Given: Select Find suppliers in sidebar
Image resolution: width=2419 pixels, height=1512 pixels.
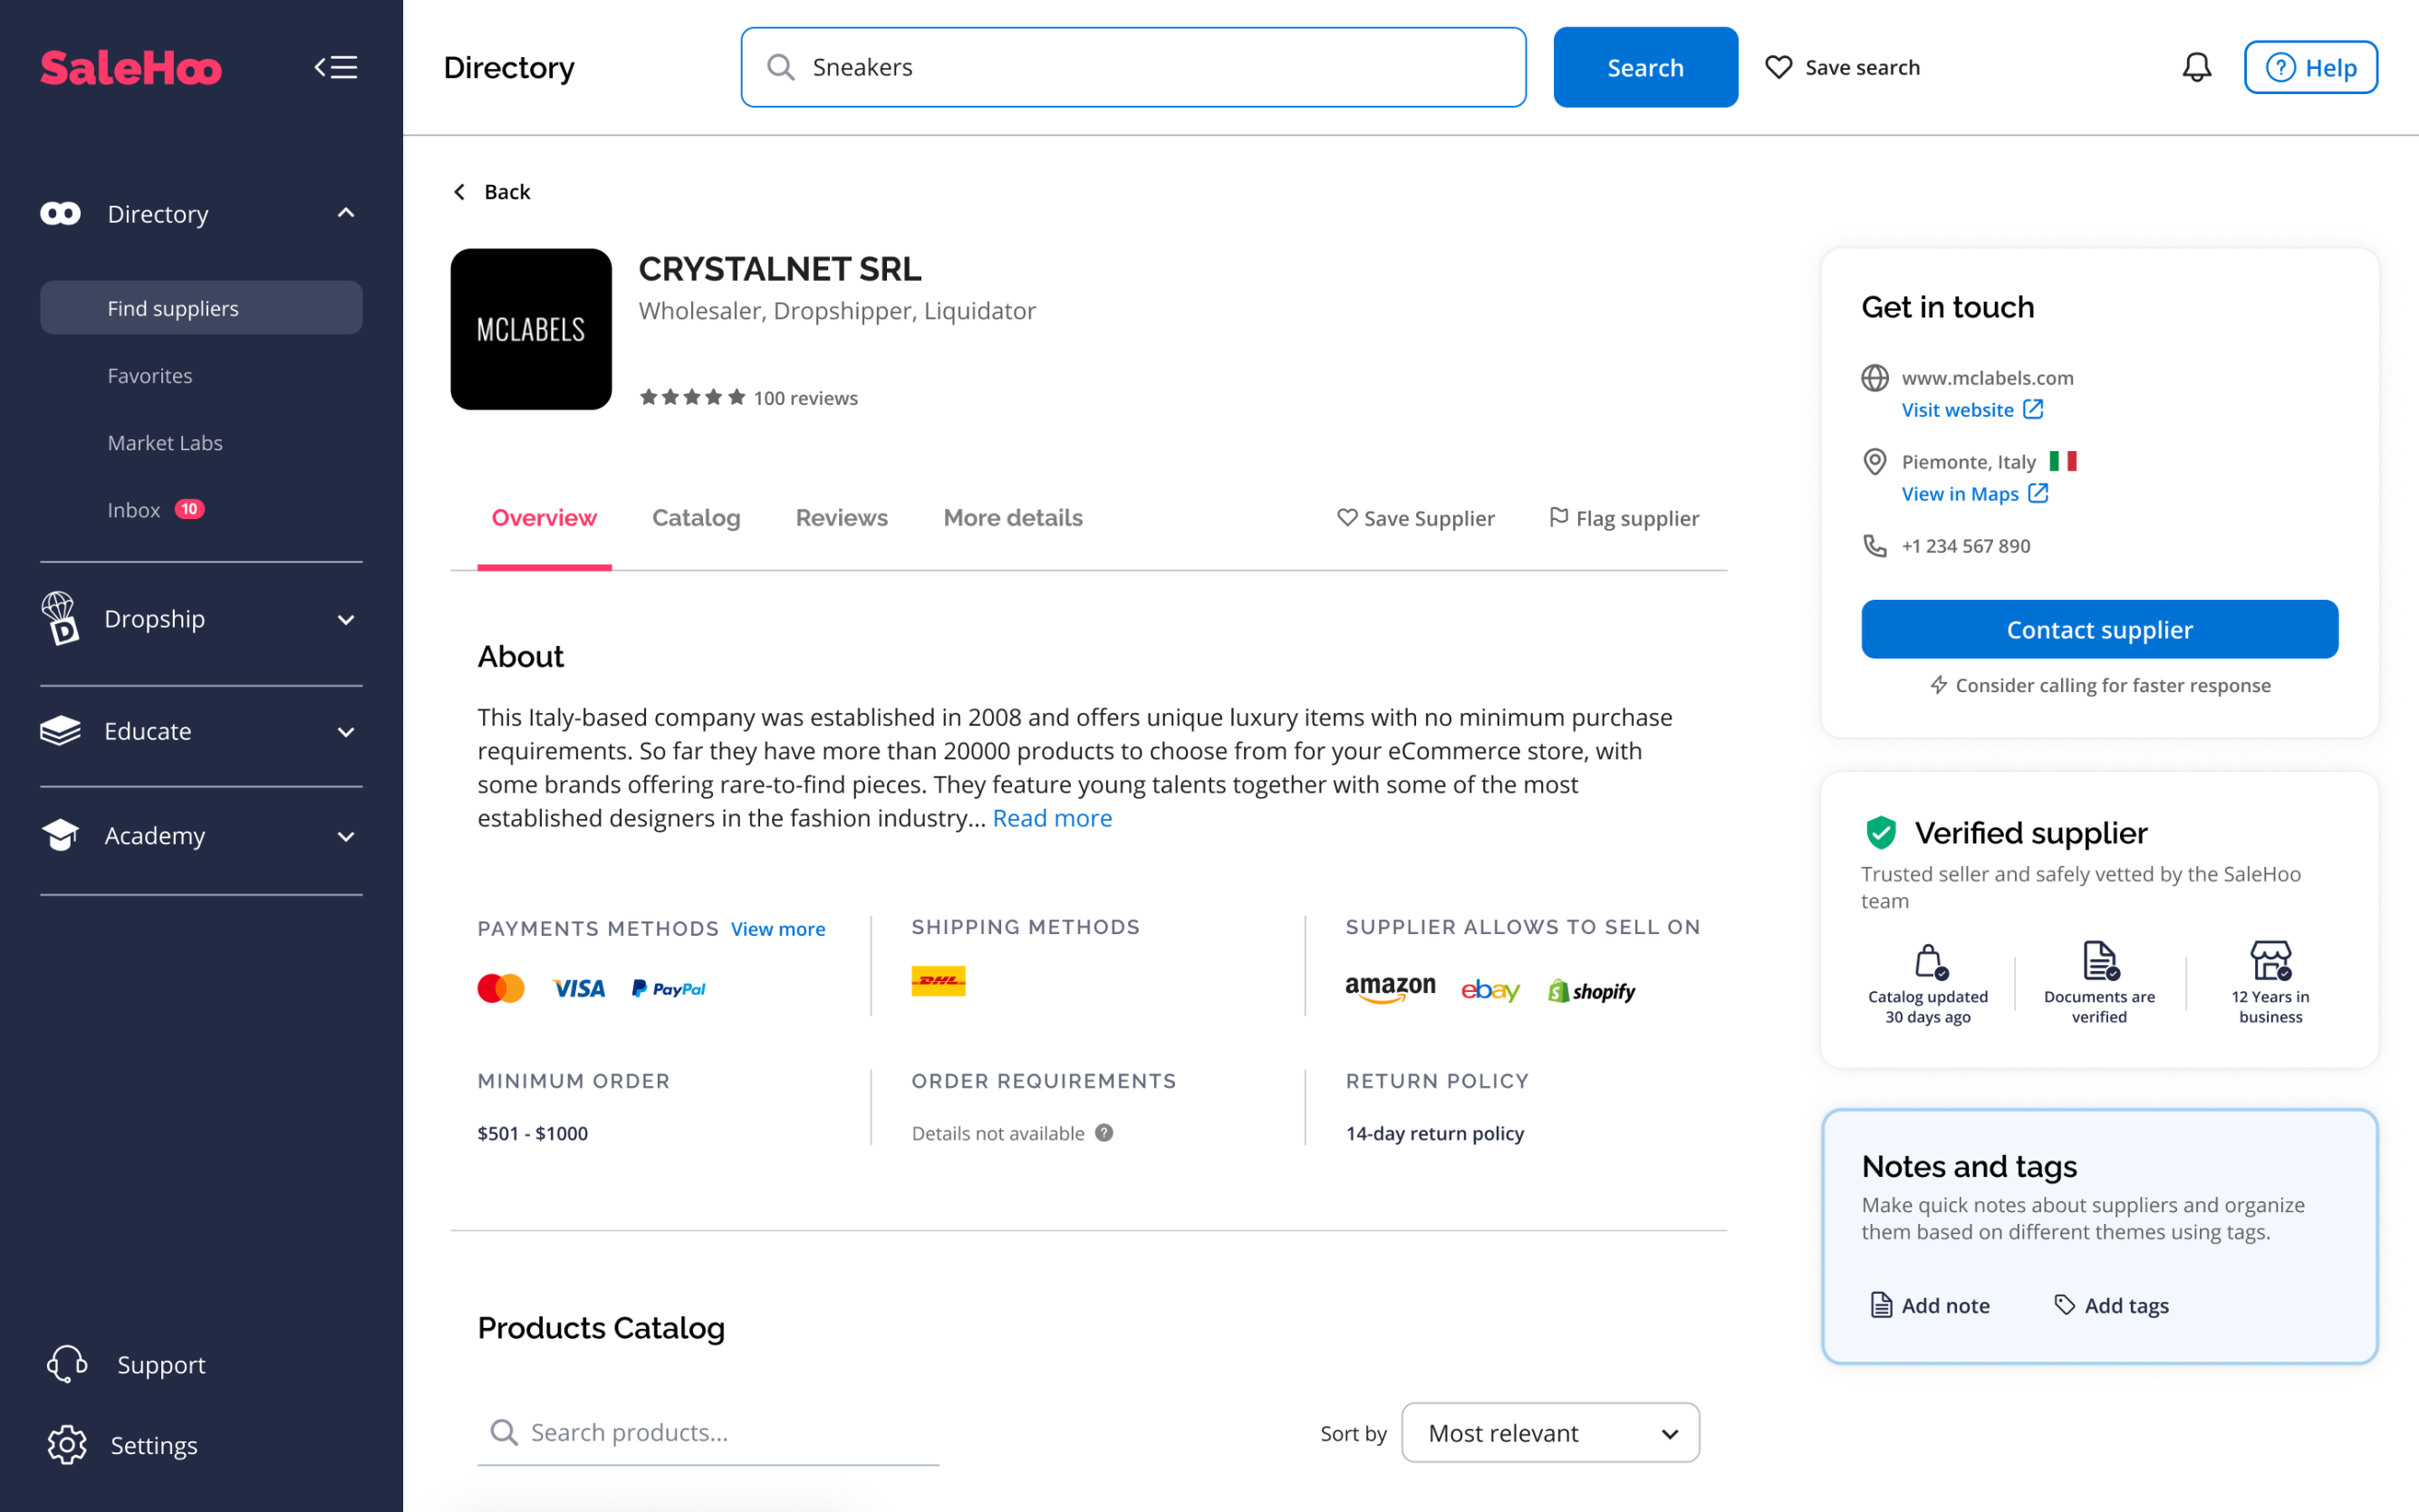Looking at the screenshot, I should point(201,308).
